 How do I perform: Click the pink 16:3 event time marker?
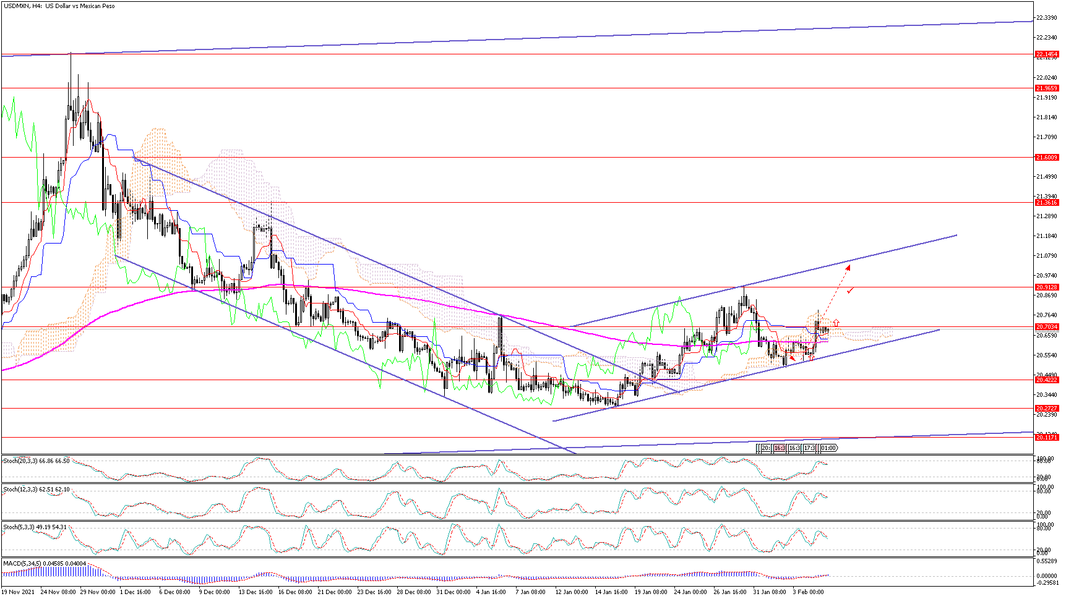pyautogui.click(x=780, y=448)
